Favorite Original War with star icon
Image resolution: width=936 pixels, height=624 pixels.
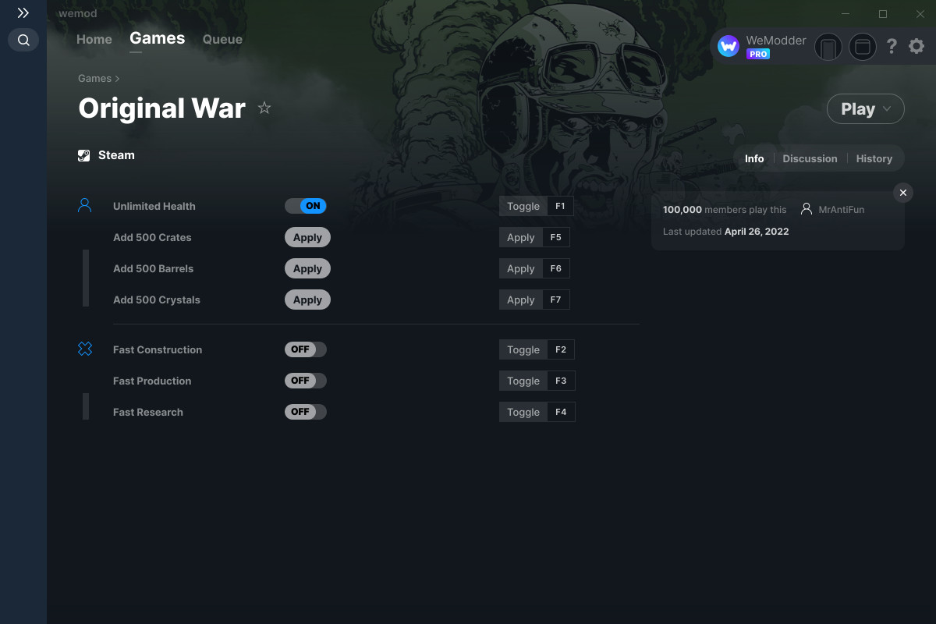pyautogui.click(x=264, y=108)
